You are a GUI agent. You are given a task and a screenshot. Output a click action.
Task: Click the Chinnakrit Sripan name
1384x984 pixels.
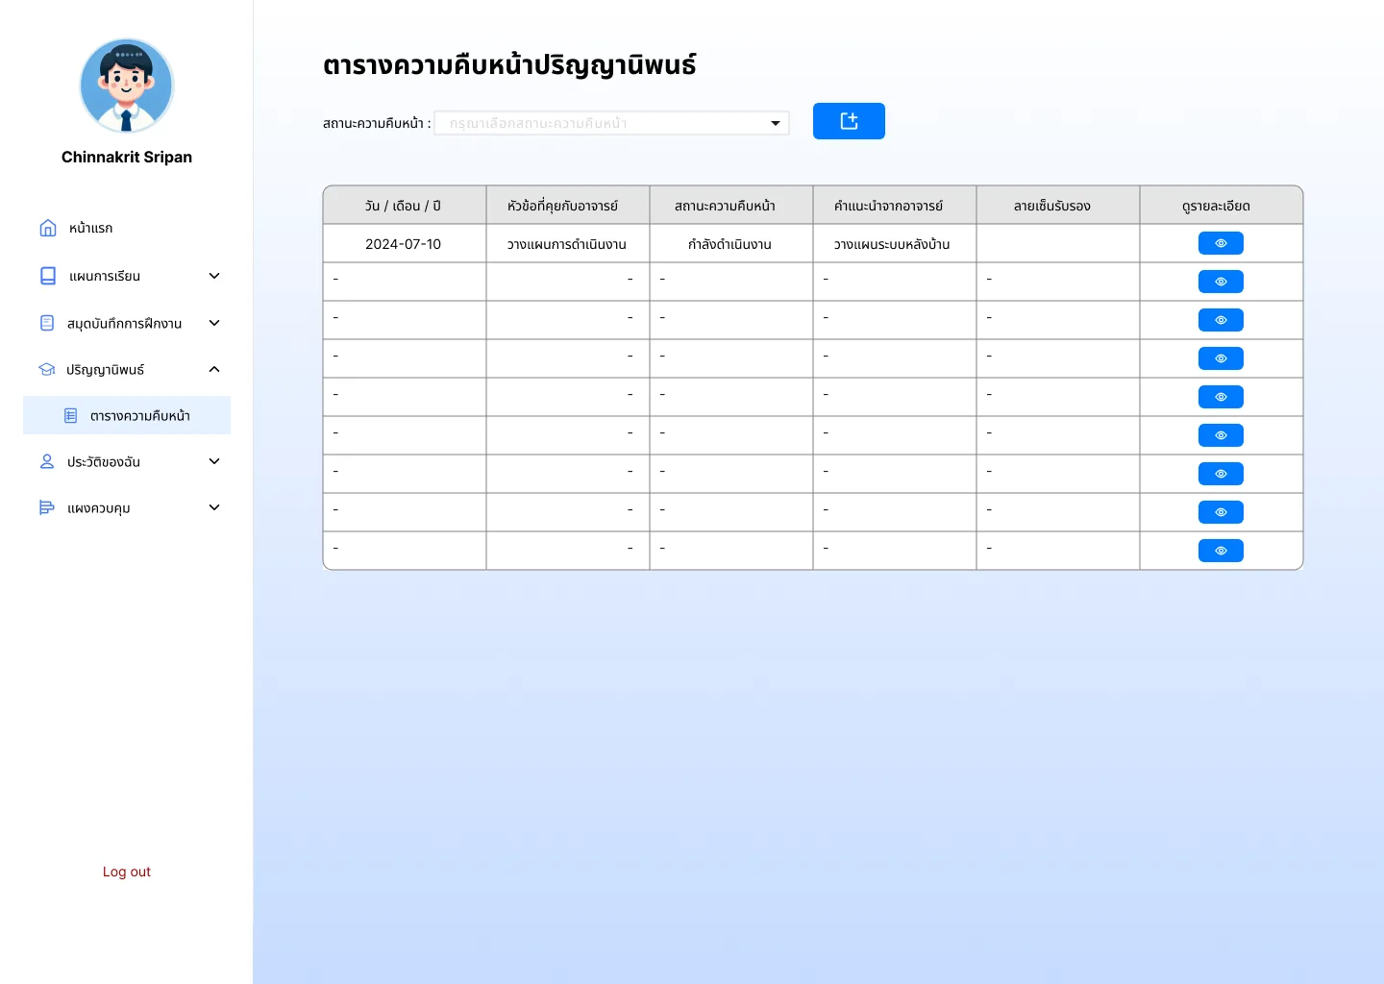point(127,157)
